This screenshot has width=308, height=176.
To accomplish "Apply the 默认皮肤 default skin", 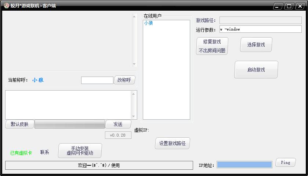I will [x=20, y=124].
